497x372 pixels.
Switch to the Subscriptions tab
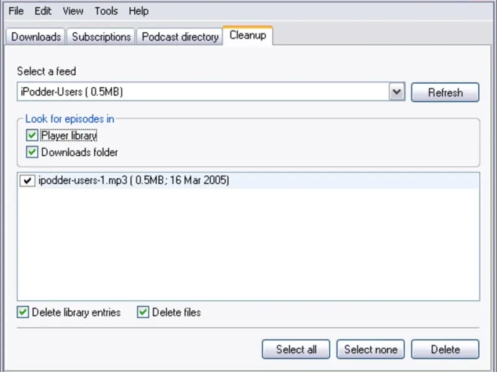tap(101, 37)
